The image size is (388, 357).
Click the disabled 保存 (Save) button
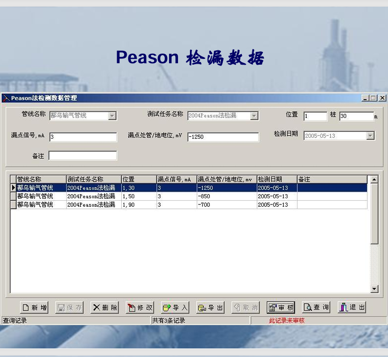coord(70,308)
